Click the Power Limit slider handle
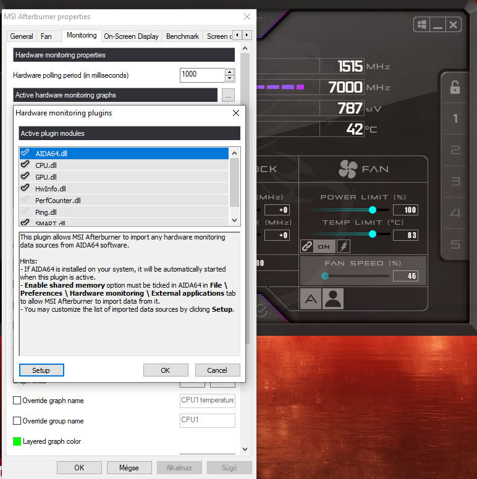477x479 pixels. pyautogui.click(x=373, y=210)
